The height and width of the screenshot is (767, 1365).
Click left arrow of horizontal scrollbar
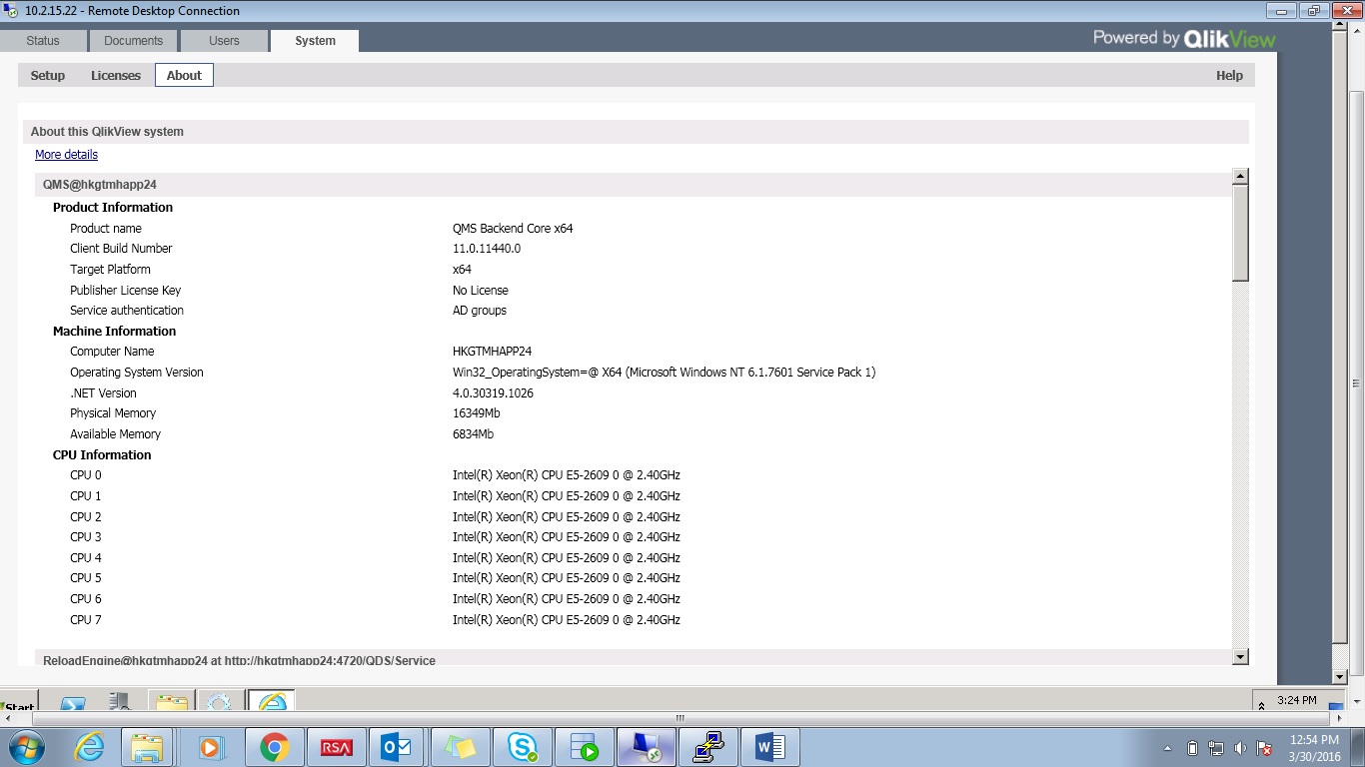click(x=8, y=718)
